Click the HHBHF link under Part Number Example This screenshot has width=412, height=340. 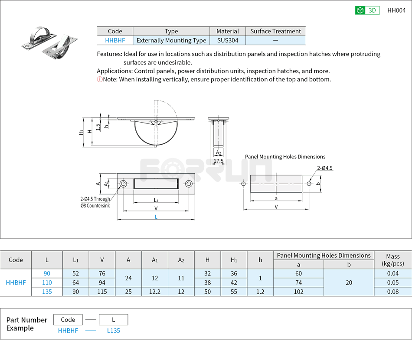67,330
